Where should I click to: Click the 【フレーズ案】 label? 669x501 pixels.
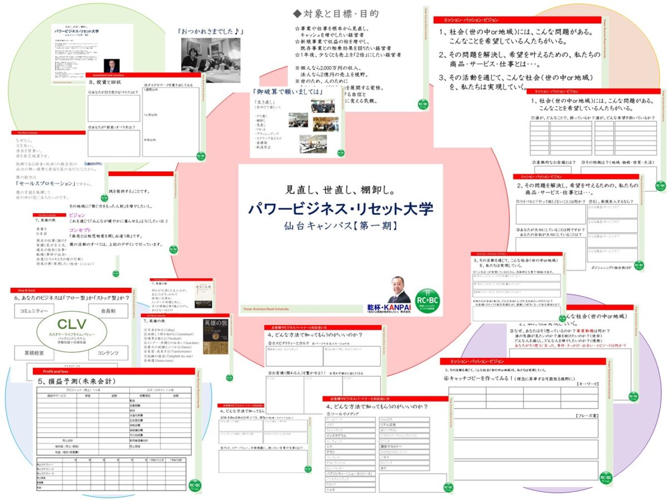pos(586,416)
